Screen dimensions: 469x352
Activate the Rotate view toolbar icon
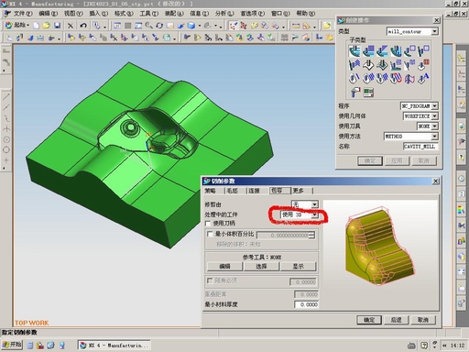click(159, 26)
